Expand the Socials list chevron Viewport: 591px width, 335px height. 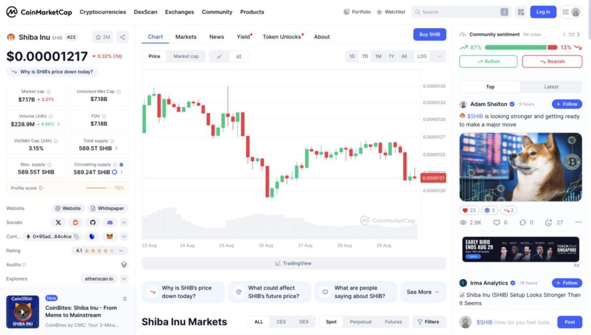124,222
